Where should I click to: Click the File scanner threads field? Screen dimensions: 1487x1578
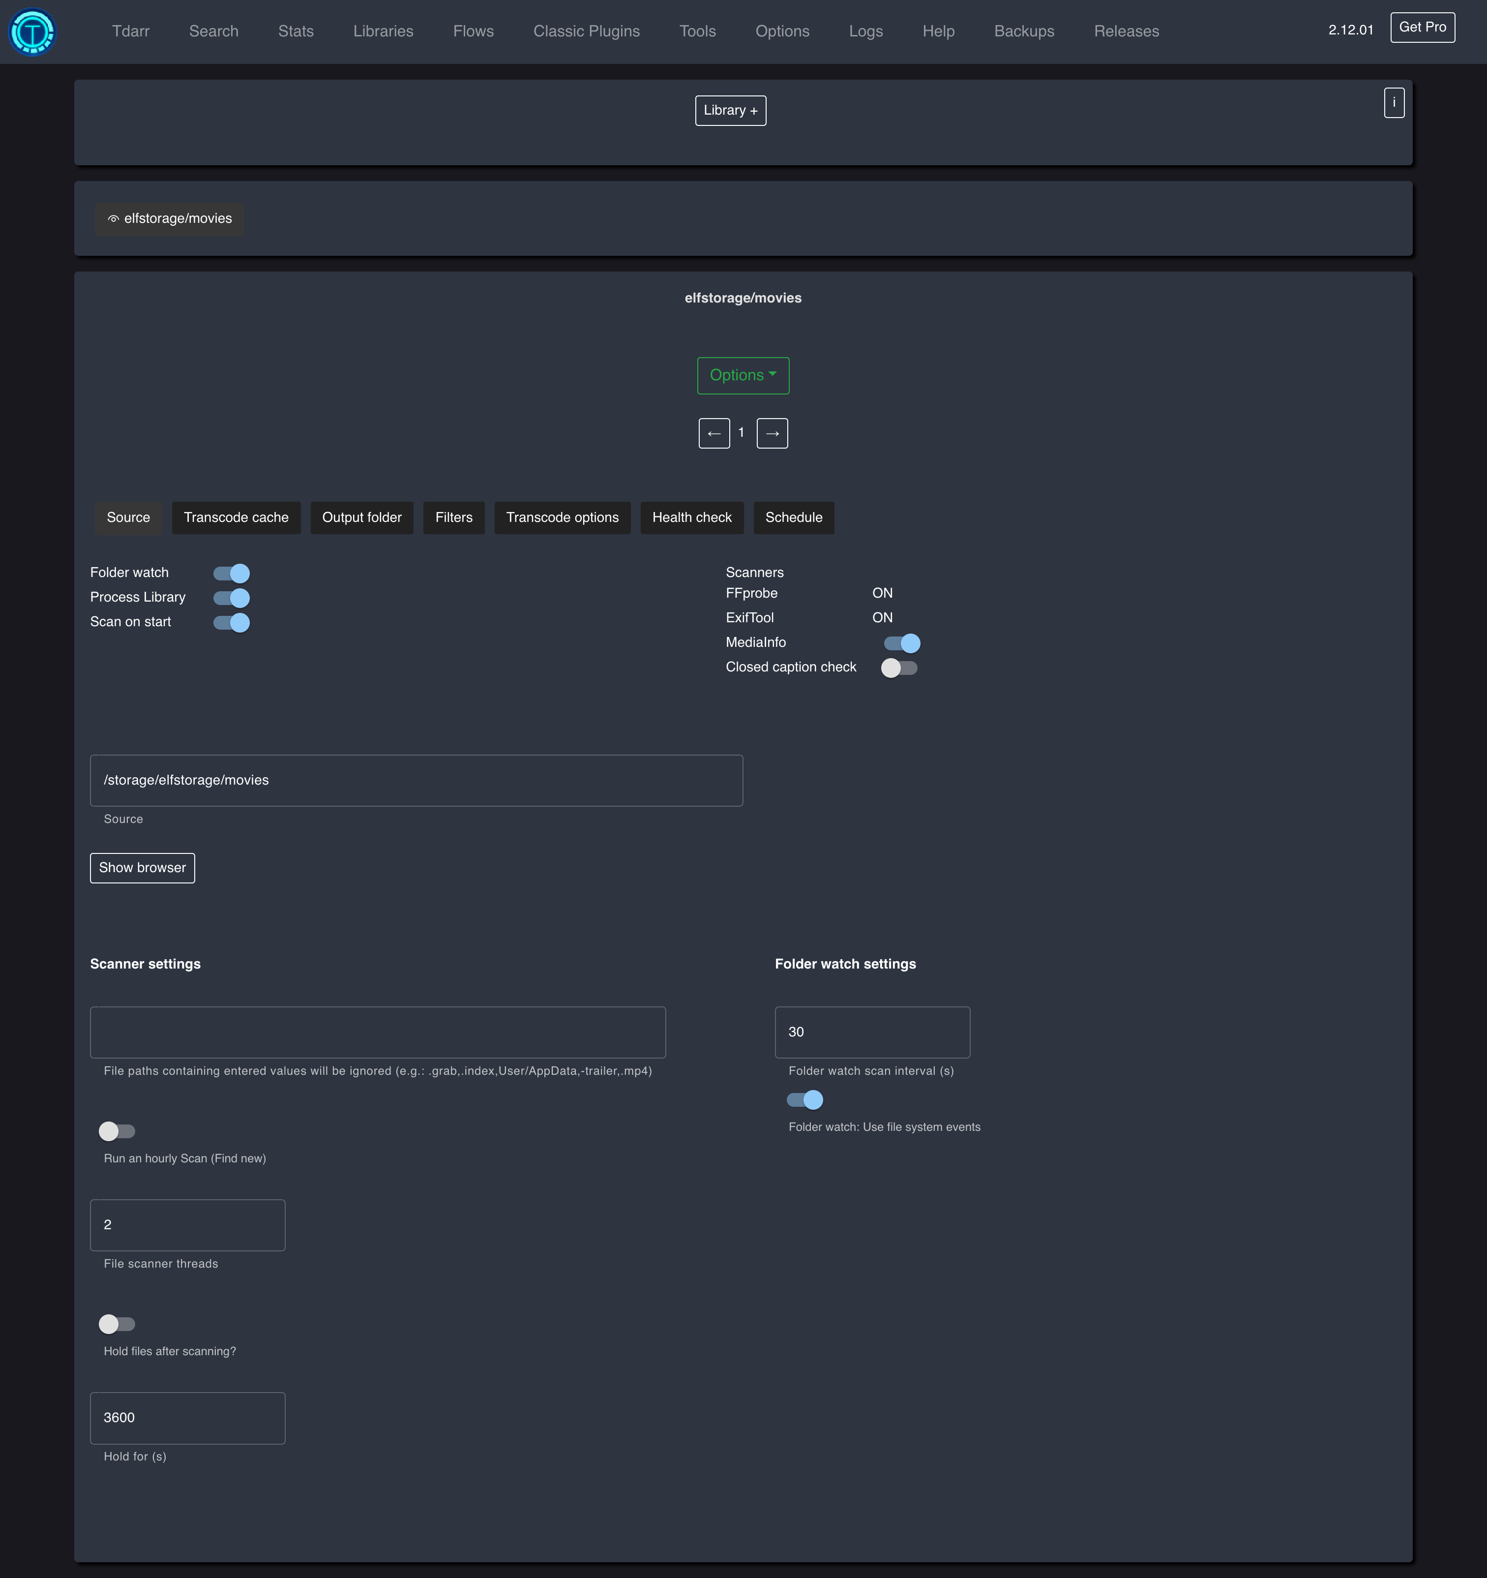[187, 1225]
